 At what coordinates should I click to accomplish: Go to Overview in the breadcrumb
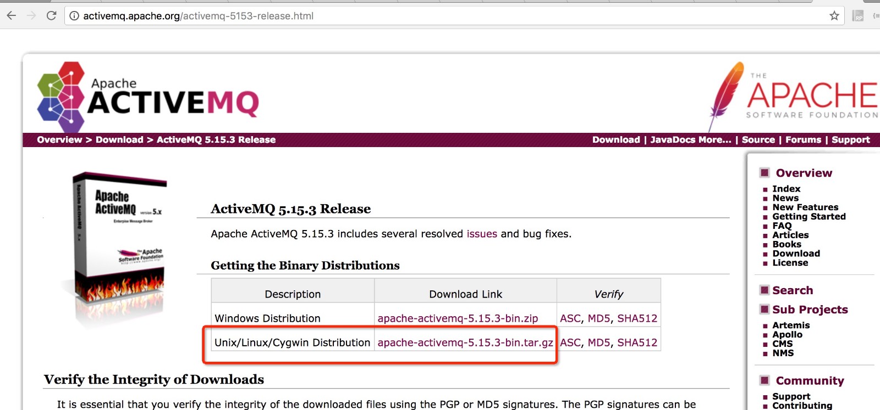[x=59, y=139]
